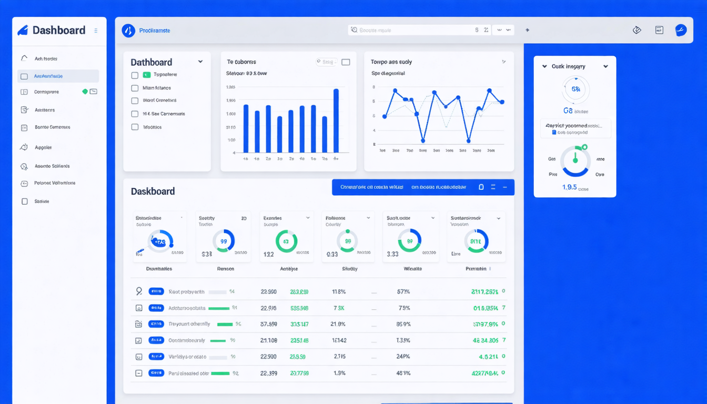This screenshot has width=707, height=404.
Task: Tick the fourth checkbox in the Dathboard card
Action: pyautogui.click(x=135, y=114)
